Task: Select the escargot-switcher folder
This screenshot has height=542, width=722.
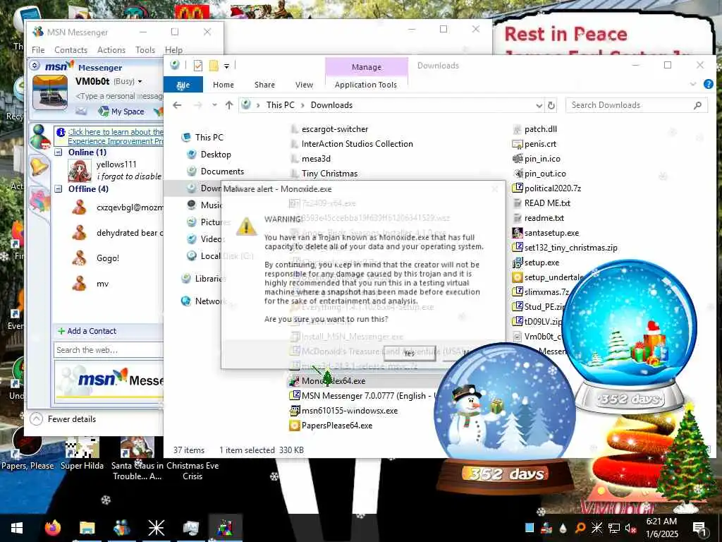Action: coord(335,129)
